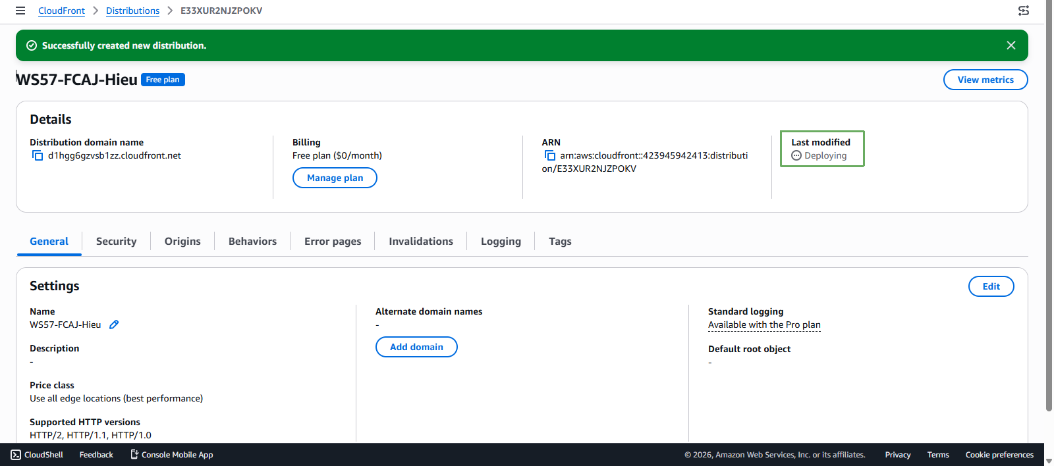1054x466 pixels.
Task: Click the scroll down arrow of scrollbar
Action: click(x=1049, y=461)
